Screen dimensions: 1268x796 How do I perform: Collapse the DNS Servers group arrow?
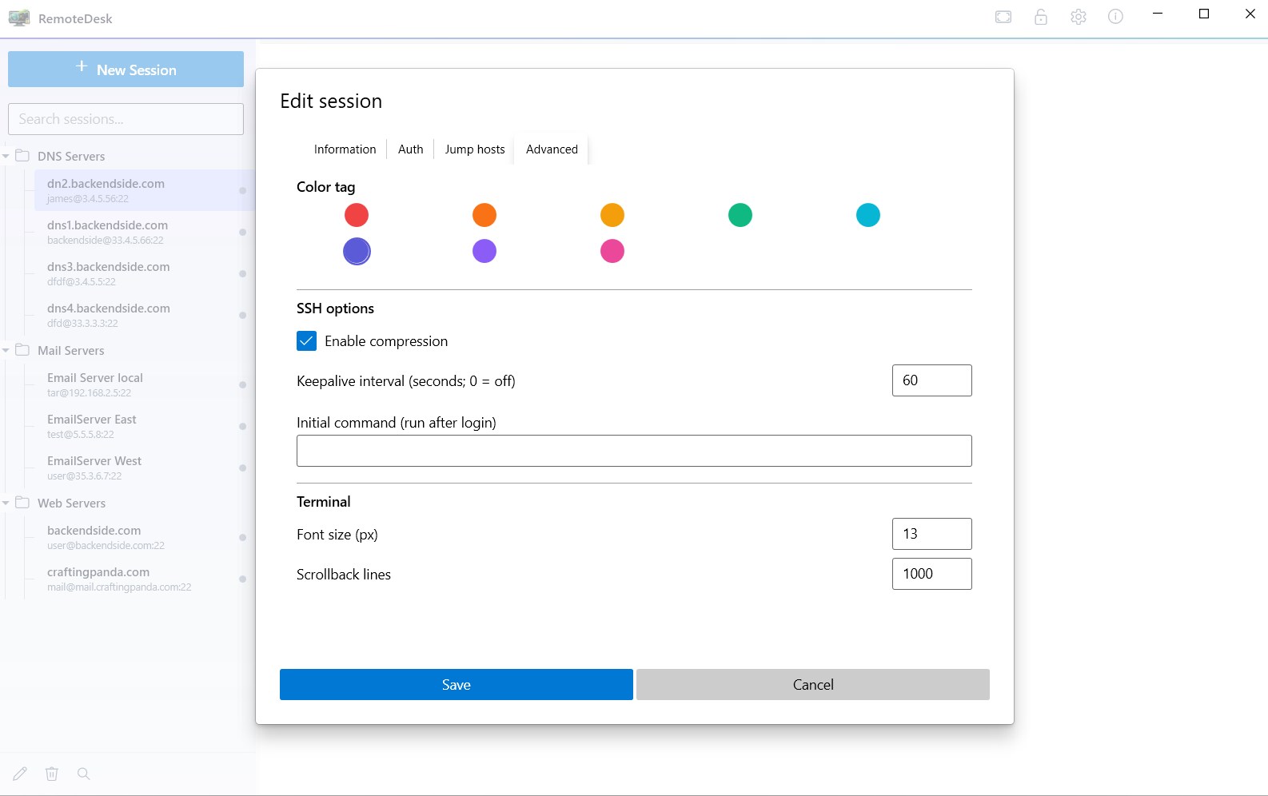point(6,156)
